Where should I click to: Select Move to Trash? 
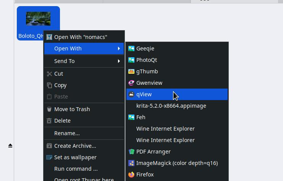point(84,109)
